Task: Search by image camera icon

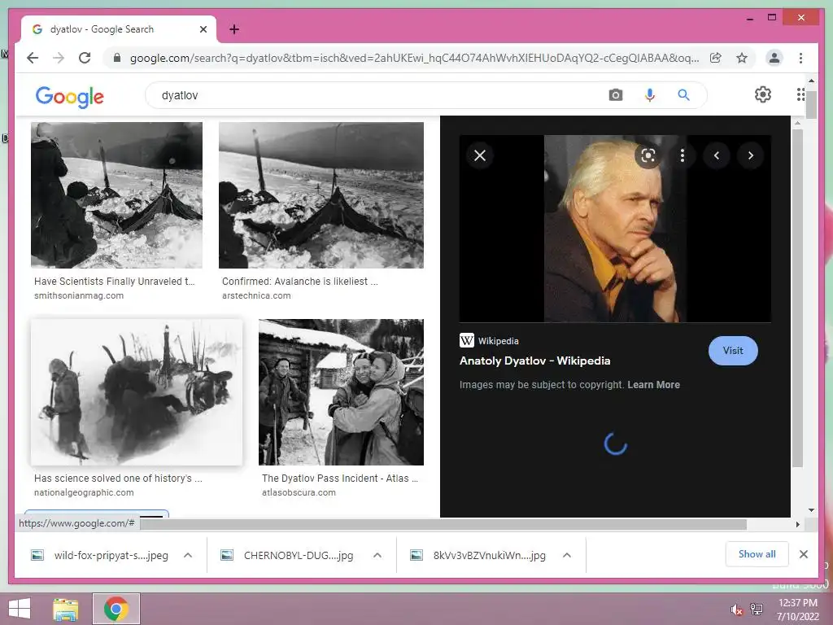Action: click(615, 95)
